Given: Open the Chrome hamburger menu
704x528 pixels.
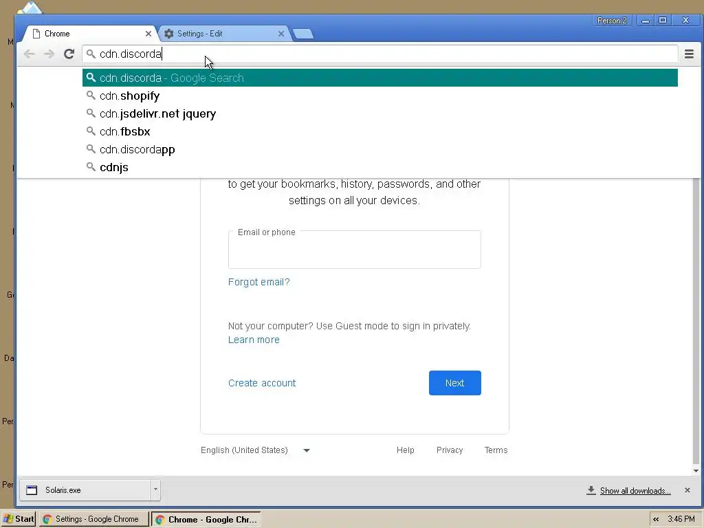Looking at the screenshot, I should [x=689, y=54].
